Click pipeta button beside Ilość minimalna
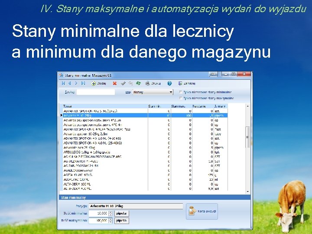This screenshot has width=312, height=234. coord(122,213)
